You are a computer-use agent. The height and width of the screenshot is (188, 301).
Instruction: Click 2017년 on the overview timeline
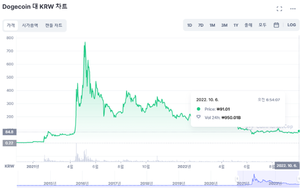[x=114, y=183]
